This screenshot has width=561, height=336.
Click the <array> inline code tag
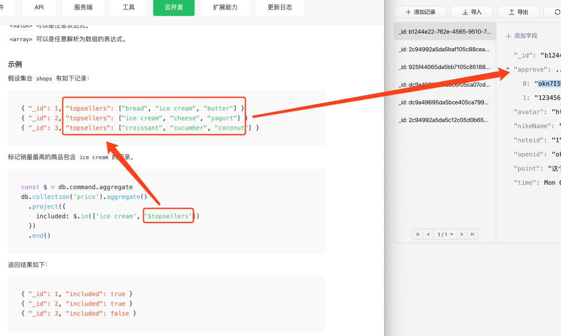[21, 39]
